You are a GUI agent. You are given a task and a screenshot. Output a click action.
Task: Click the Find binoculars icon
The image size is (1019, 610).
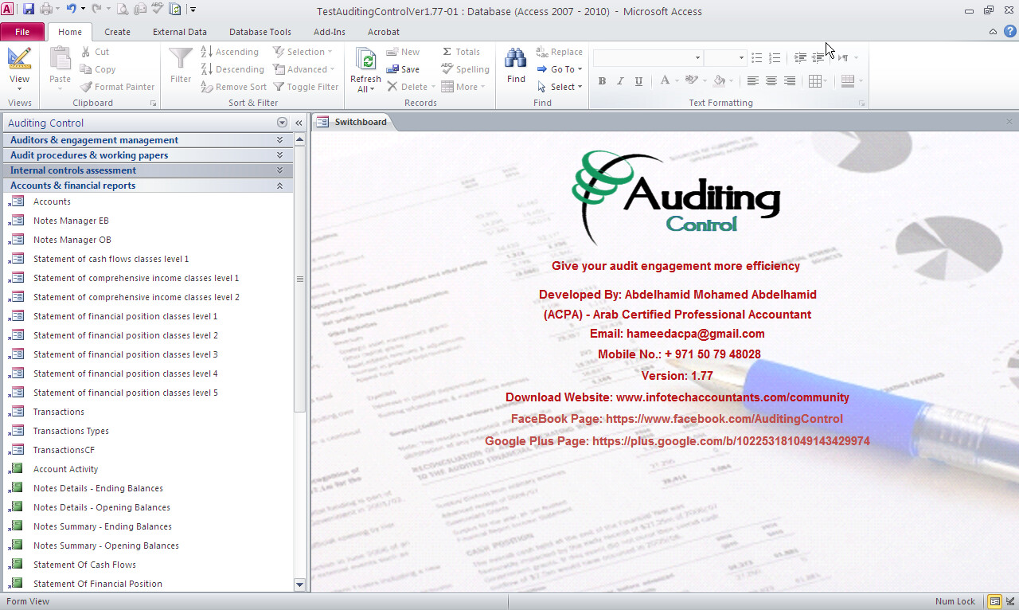pyautogui.click(x=516, y=59)
